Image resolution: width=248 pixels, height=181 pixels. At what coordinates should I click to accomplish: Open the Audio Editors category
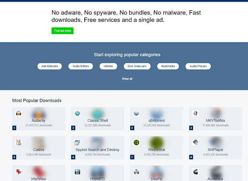(81, 66)
